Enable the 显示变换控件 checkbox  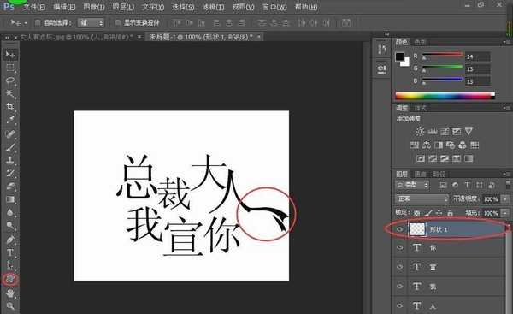pyautogui.click(x=118, y=22)
